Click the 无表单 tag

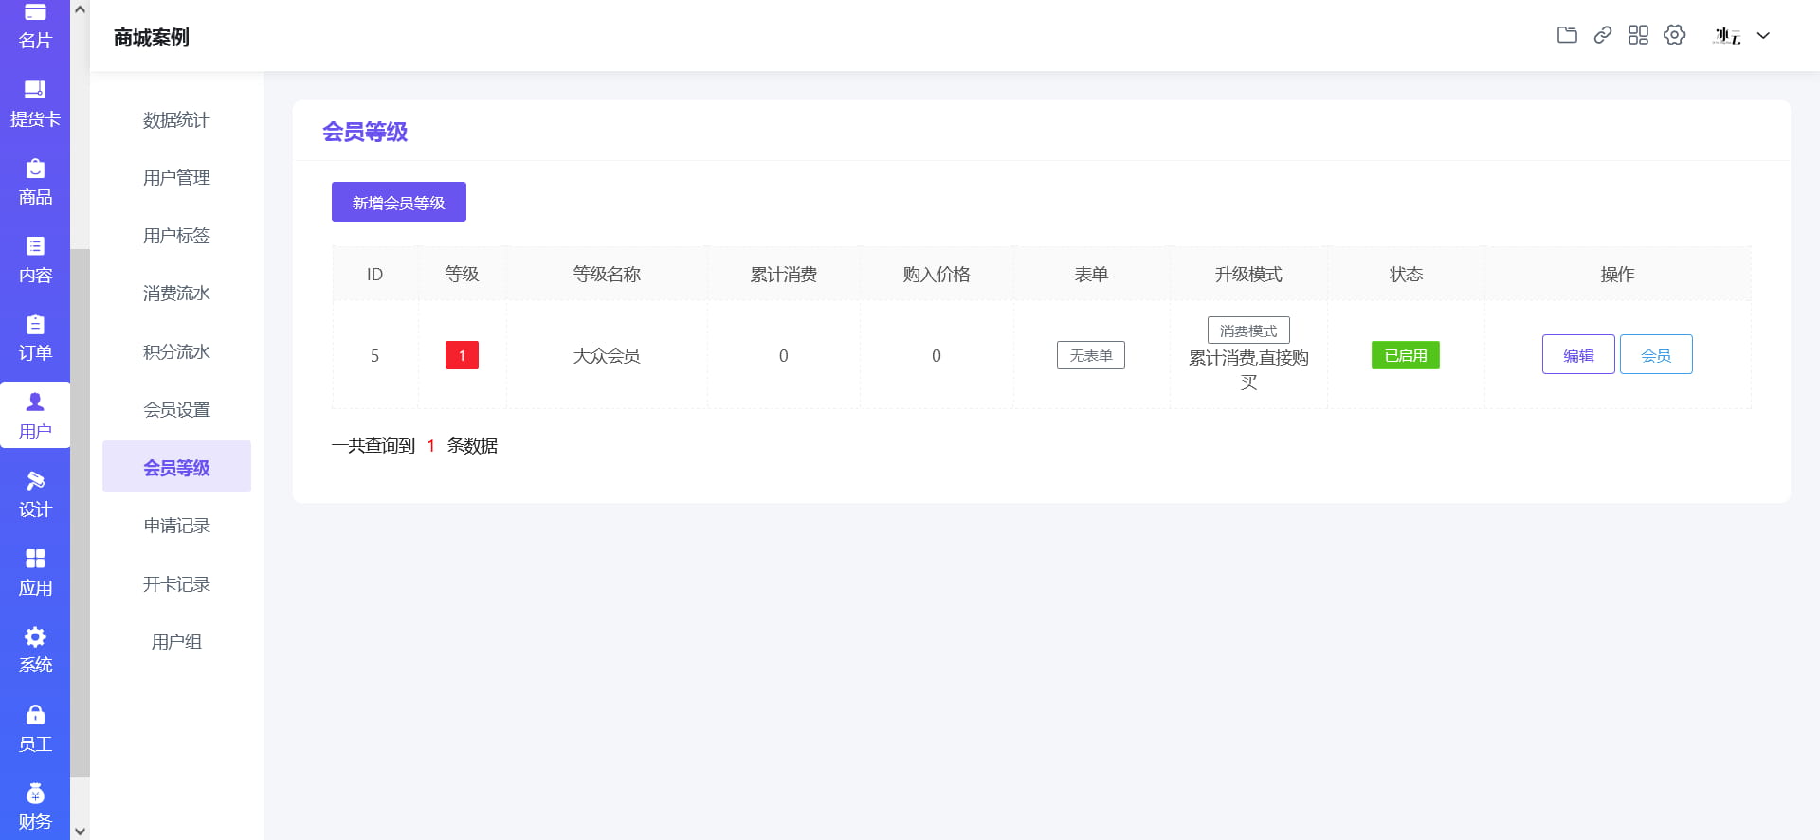(x=1091, y=355)
